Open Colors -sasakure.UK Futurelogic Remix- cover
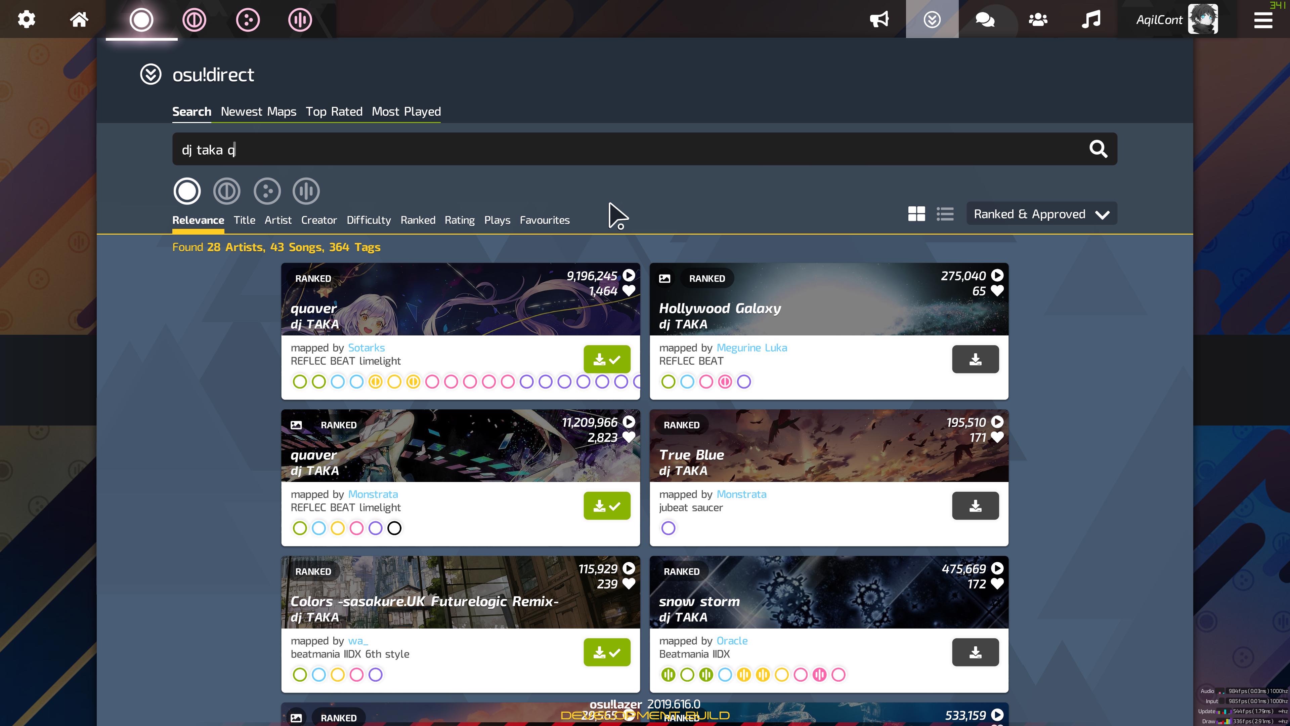Image resolution: width=1290 pixels, height=726 pixels. (x=460, y=592)
